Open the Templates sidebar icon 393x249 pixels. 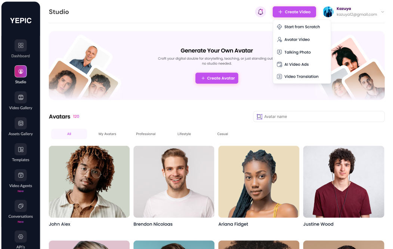[x=21, y=149]
